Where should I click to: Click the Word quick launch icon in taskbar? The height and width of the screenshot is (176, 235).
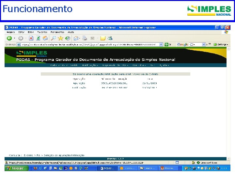(66, 168)
